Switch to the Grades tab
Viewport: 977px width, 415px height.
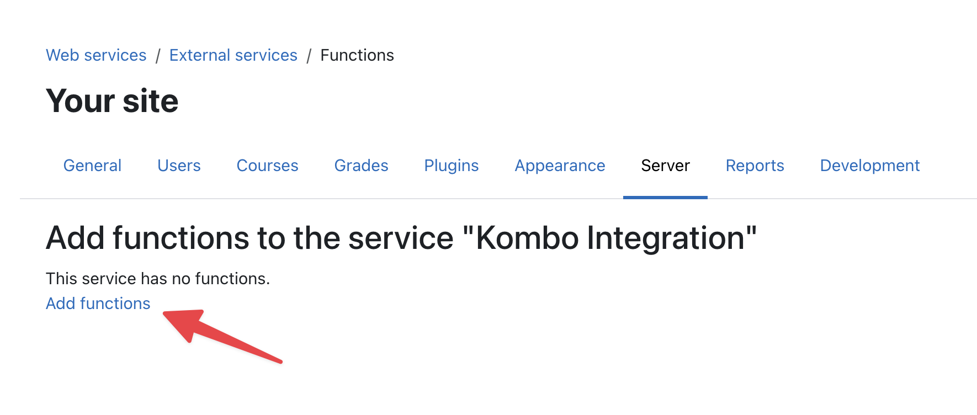361,166
